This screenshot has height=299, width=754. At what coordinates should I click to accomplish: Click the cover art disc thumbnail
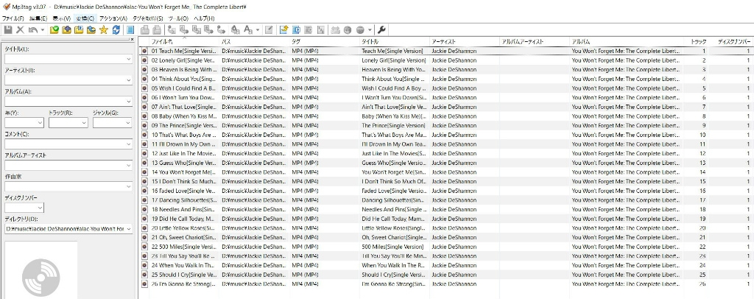click(x=38, y=271)
